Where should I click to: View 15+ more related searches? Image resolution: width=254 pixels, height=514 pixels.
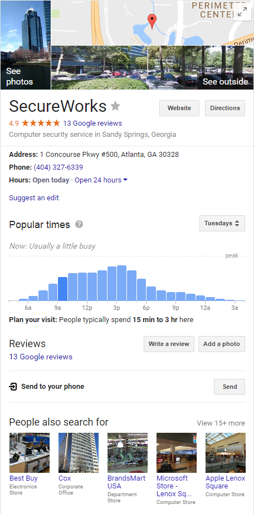click(x=221, y=423)
